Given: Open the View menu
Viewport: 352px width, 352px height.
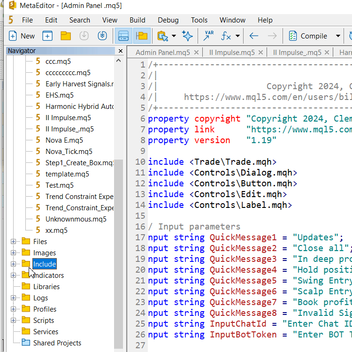Looking at the screenshot, I should [110, 20].
